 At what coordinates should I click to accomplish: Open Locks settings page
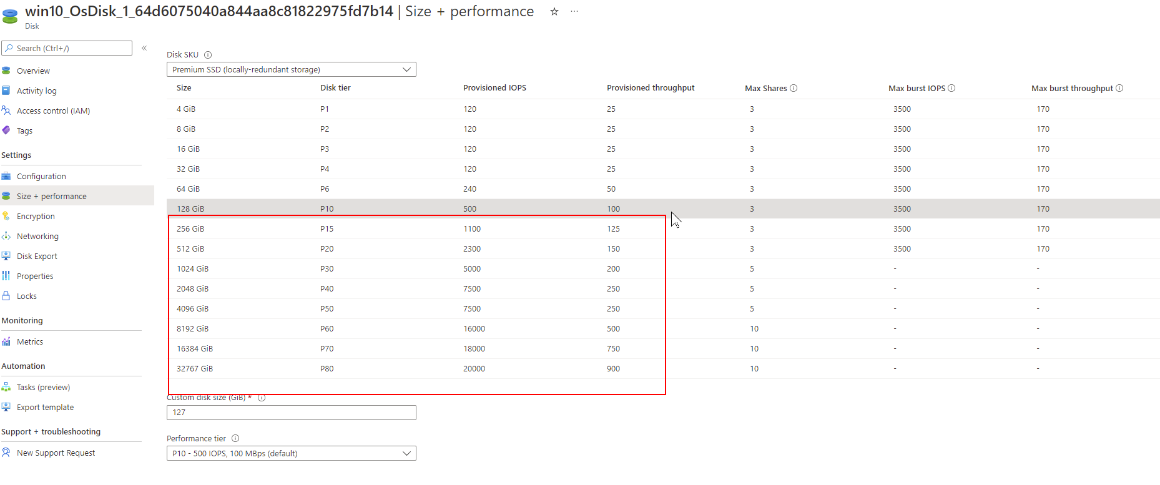(27, 296)
